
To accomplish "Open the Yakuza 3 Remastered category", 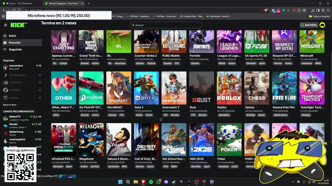I will [x=119, y=139].
